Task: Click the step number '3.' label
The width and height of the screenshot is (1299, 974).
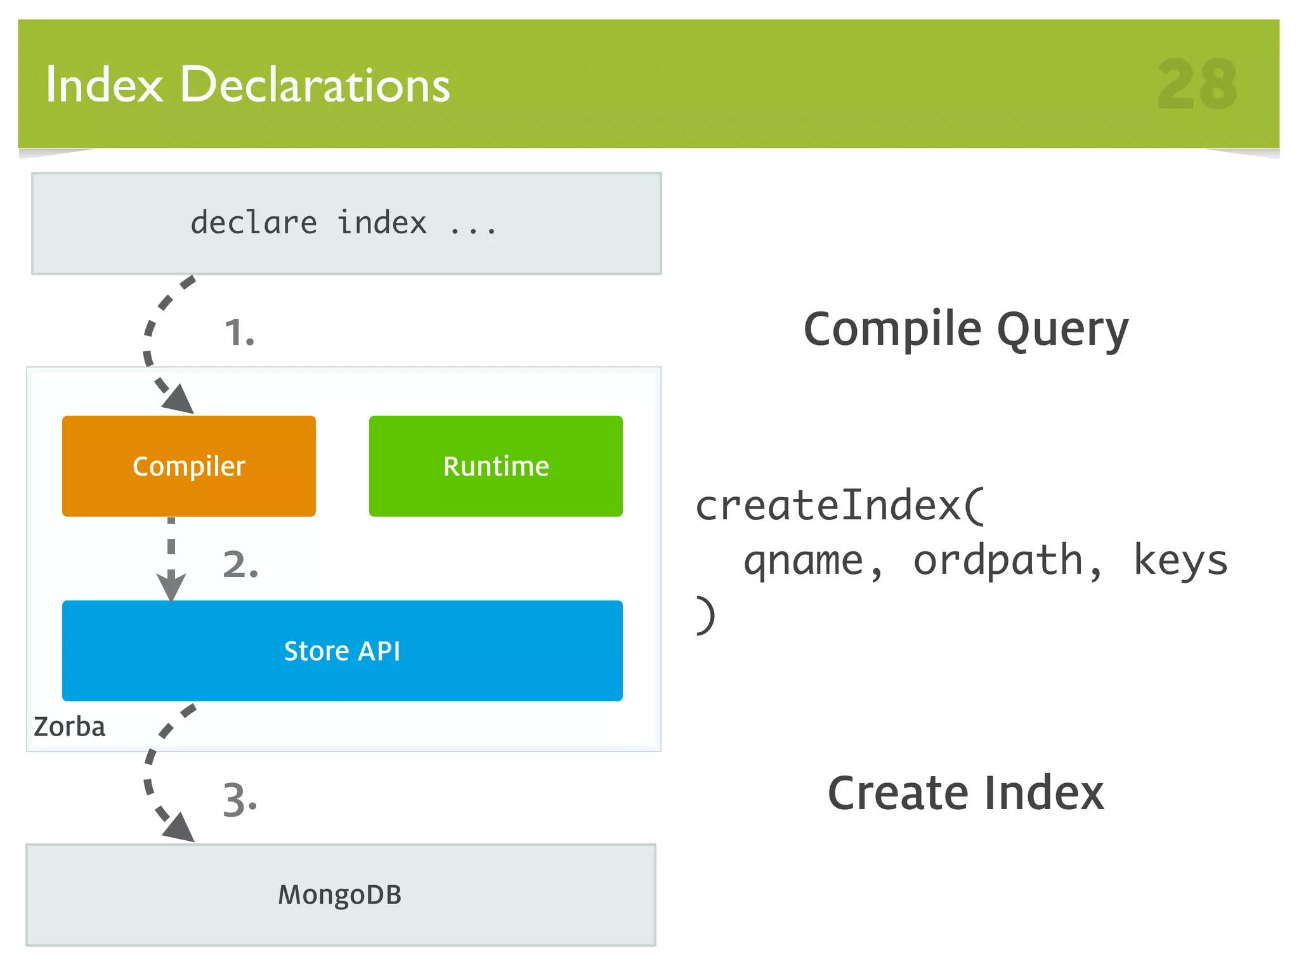Action: click(240, 800)
